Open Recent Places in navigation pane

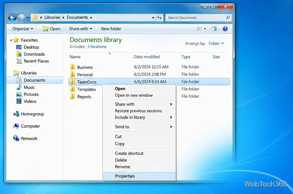36,61
